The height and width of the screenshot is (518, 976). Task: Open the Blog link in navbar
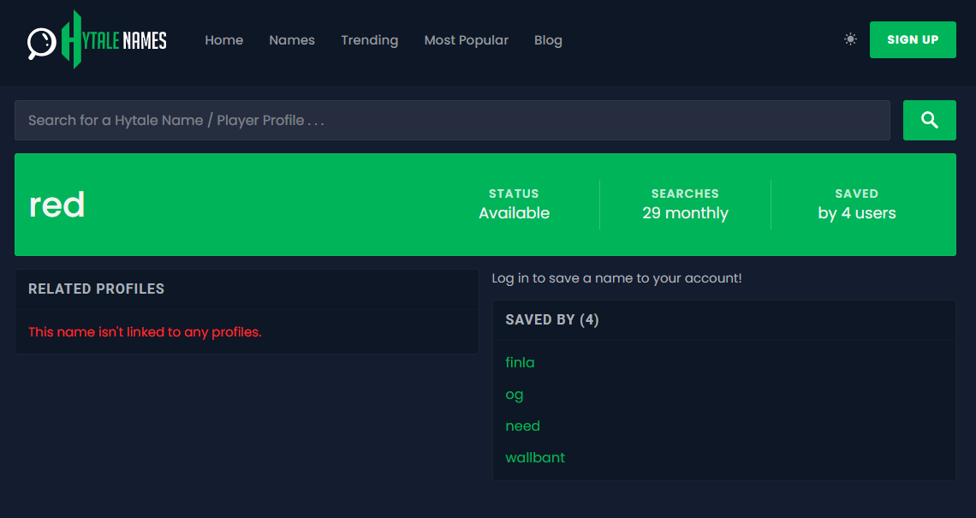tap(549, 40)
